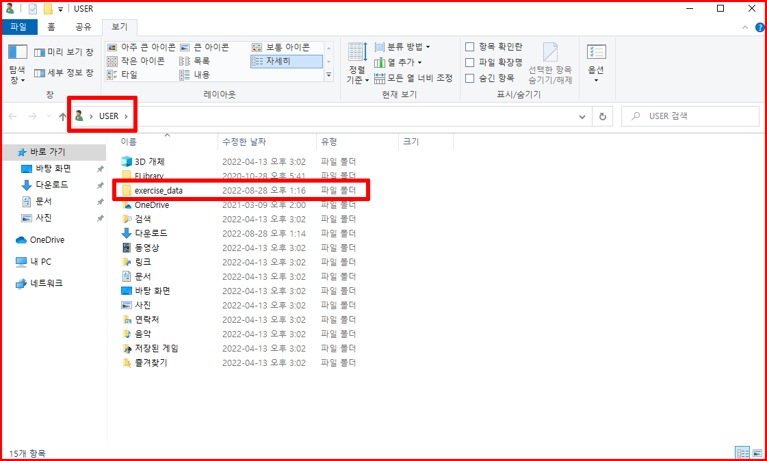Image resolution: width=767 pixels, height=461 pixels.
Task: Open Quick Access Toolbar customize dropdown
Action: [x=60, y=9]
